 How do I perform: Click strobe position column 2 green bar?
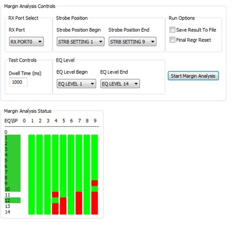point(40,174)
